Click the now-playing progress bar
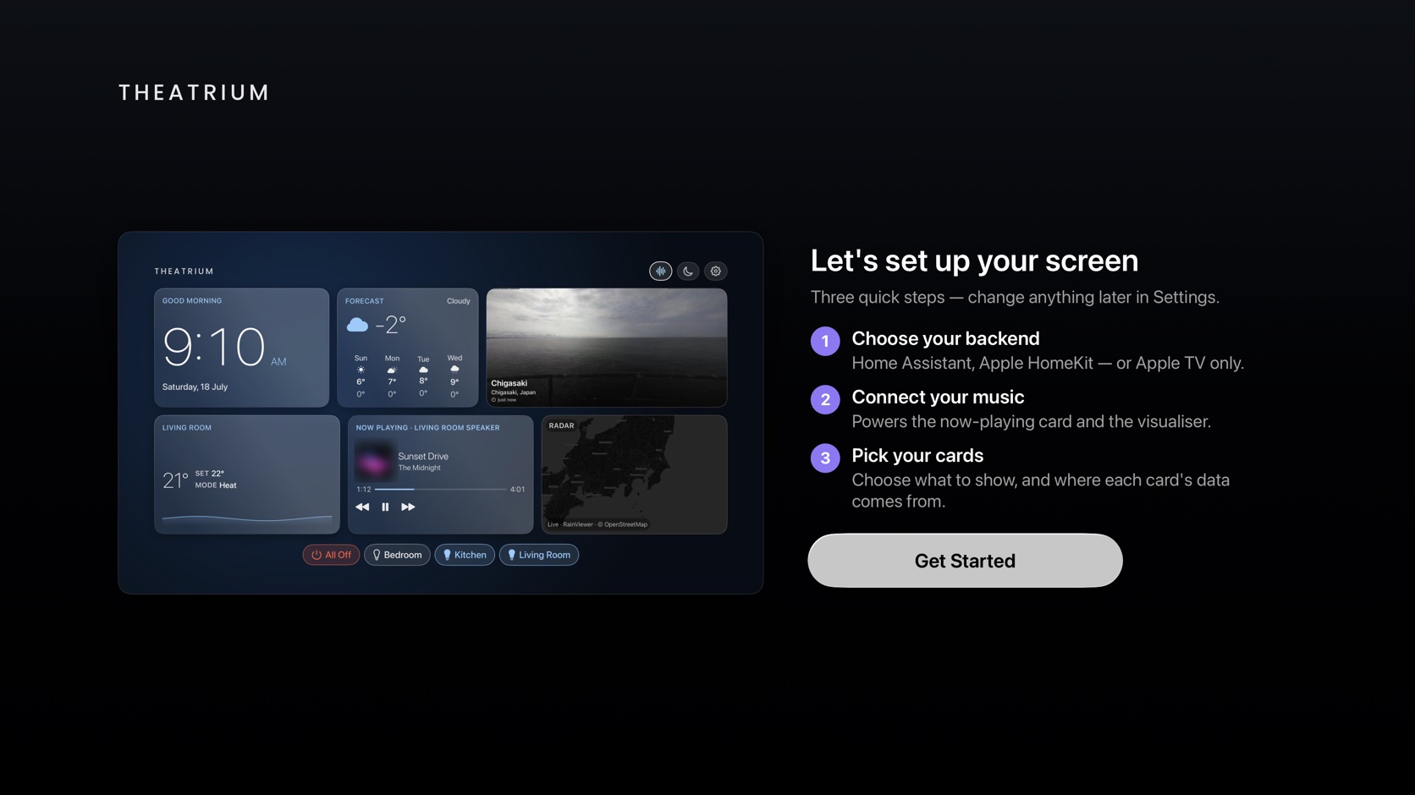Viewport: 1415px width, 795px height. (440, 490)
